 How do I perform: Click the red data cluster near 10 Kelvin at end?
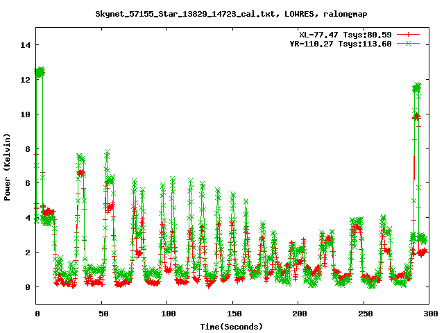point(416,117)
